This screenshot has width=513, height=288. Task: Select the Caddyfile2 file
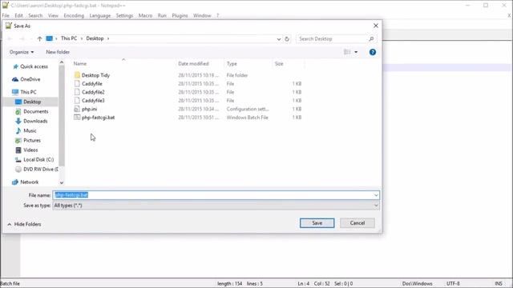(93, 92)
